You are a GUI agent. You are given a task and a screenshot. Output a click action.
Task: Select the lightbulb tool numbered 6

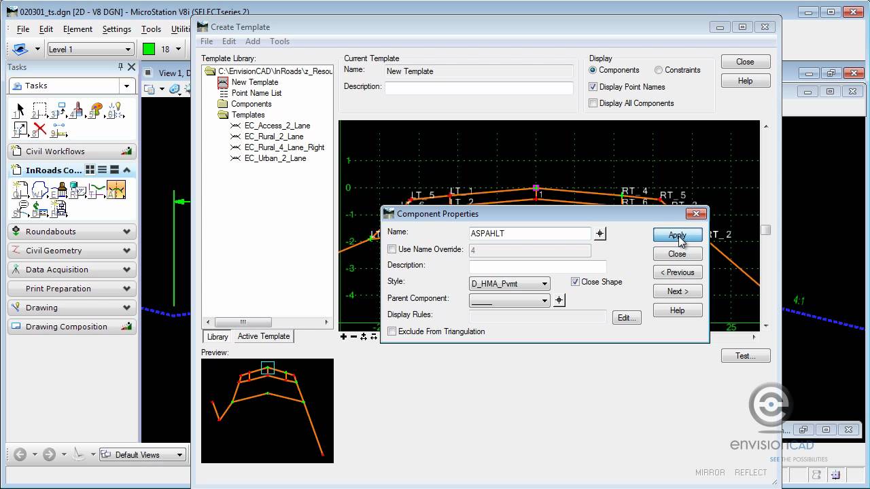point(115,110)
